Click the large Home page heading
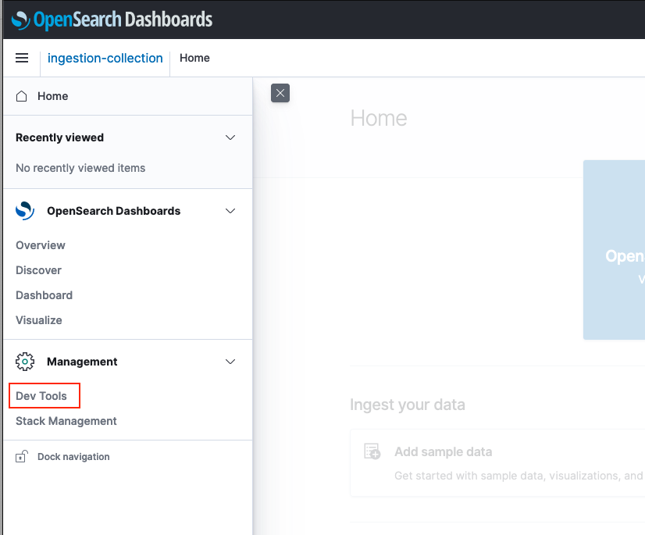Image resolution: width=645 pixels, height=535 pixels. tap(379, 119)
